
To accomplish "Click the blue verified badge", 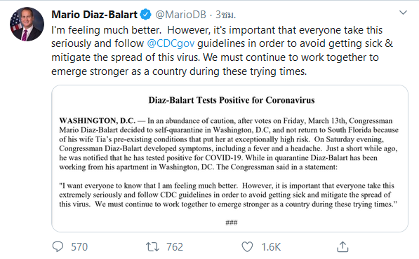I will click(x=146, y=15).
